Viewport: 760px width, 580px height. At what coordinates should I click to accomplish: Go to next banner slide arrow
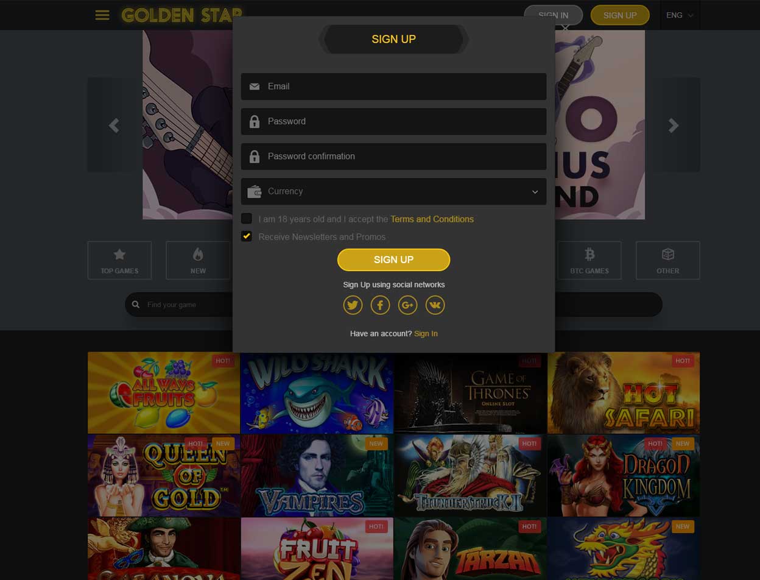click(x=673, y=126)
